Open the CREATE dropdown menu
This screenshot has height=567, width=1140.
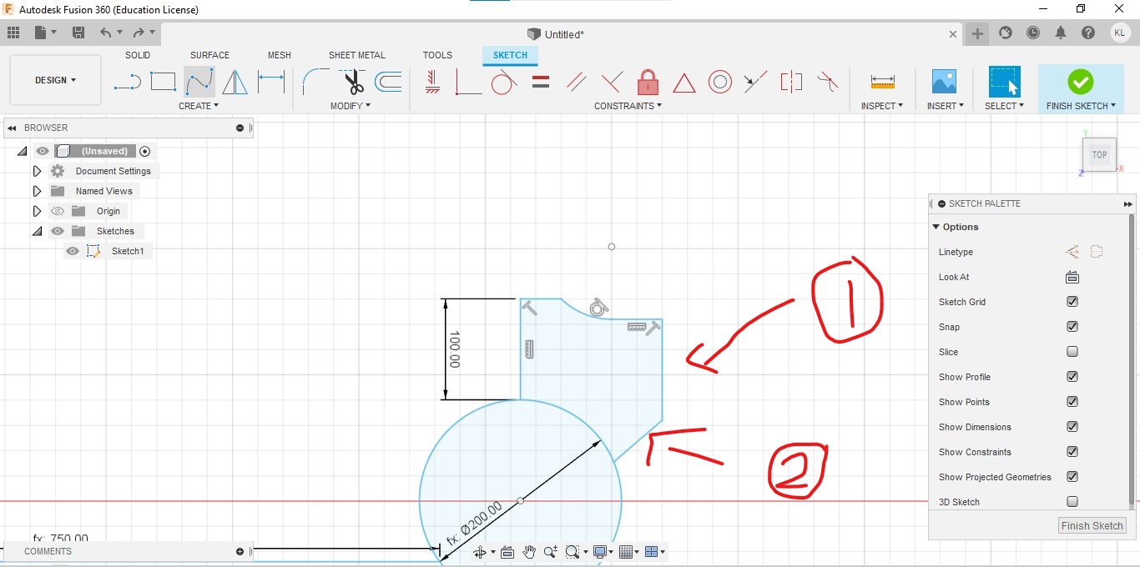[199, 106]
